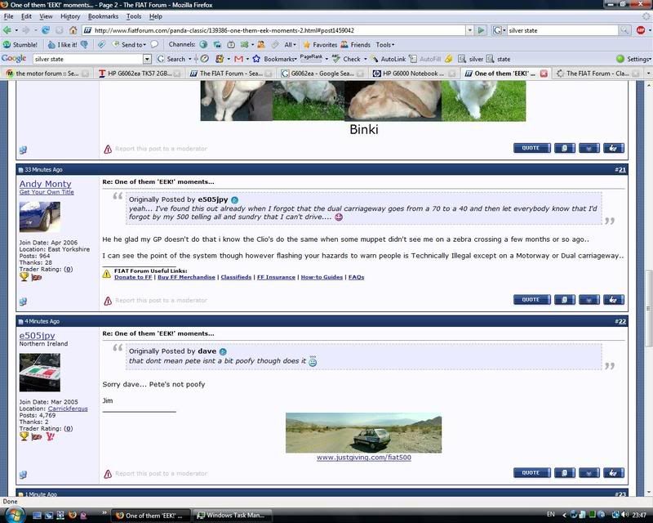Click the green Go arrow beside address bar
The width and height of the screenshot is (653, 523).
coord(481,30)
